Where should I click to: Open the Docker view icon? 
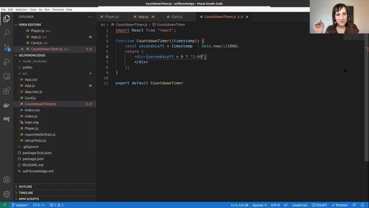pos(6,105)
